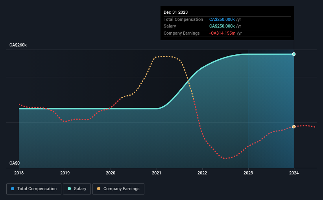Viewport: 323px width, 200px height.
Task: Click the 2020 x-axis label
Action: point(111,173)
